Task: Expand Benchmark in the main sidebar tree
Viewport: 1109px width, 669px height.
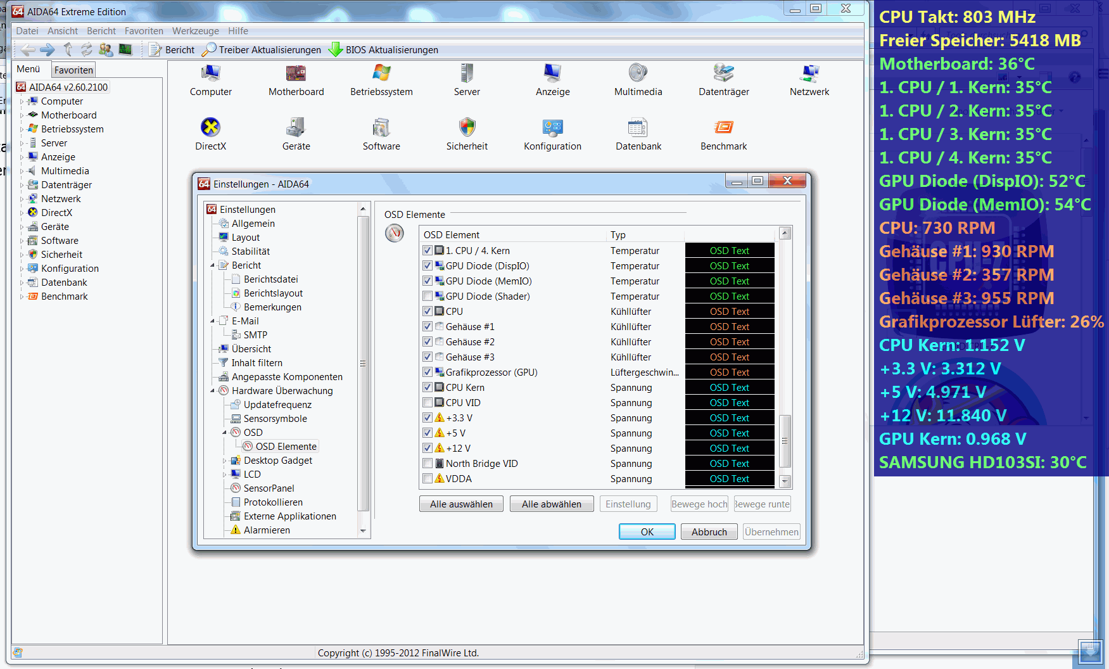Action: [x=22, y=296]
